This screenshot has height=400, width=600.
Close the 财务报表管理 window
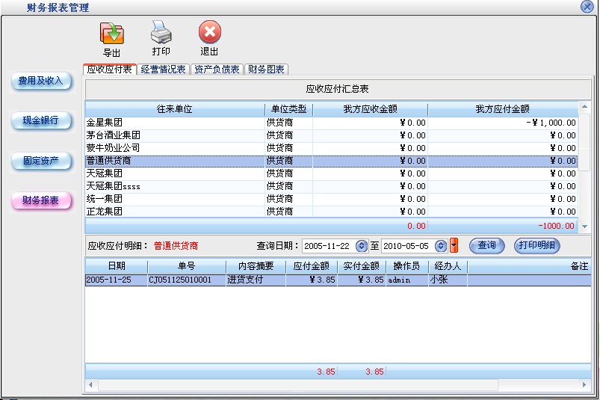click(x=587, y=7)
